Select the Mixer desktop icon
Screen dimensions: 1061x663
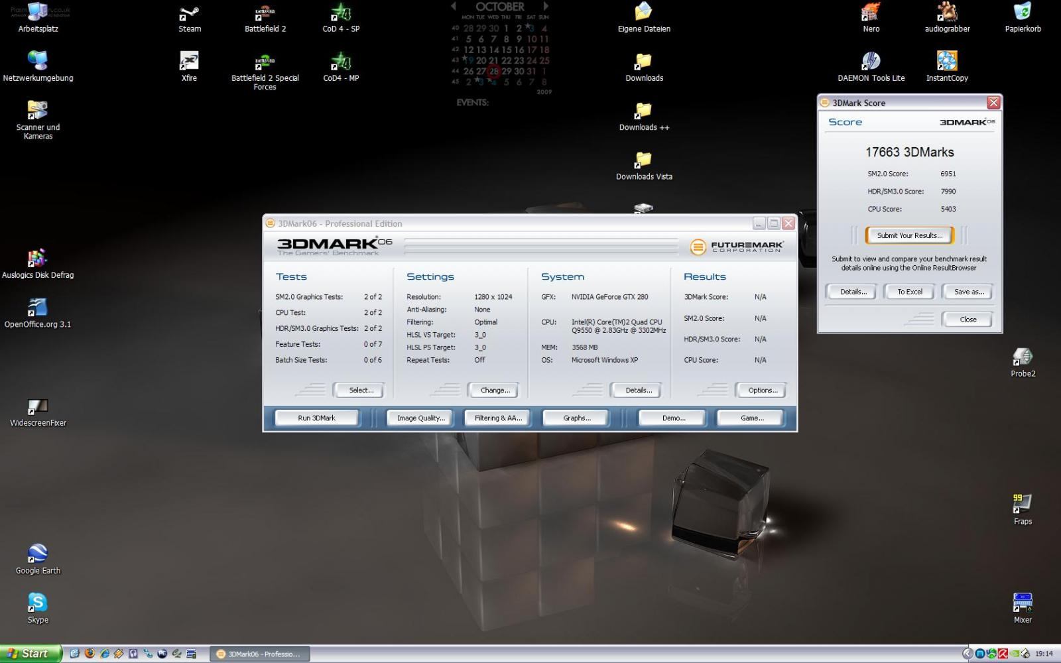(x=1023, y=608)
